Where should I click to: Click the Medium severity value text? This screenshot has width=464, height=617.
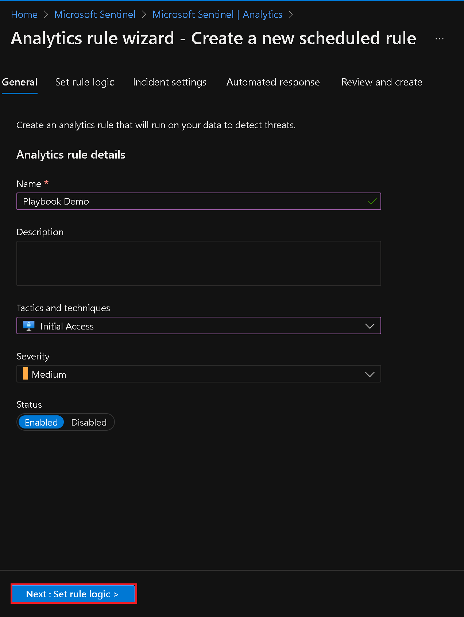coord(49,374)
